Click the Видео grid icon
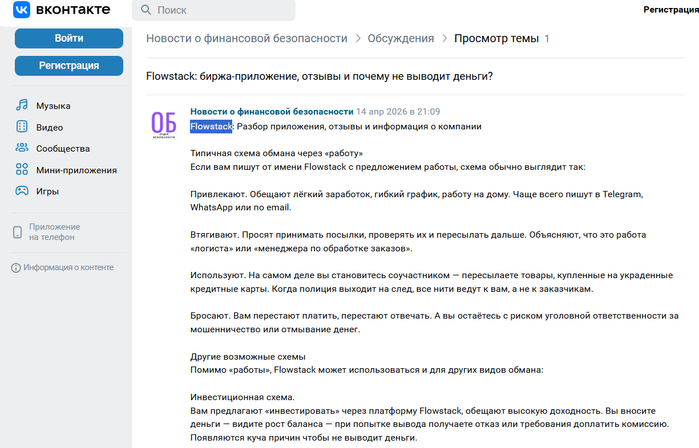699x448 pixels. pyautogui.click(x=22, y=127)
